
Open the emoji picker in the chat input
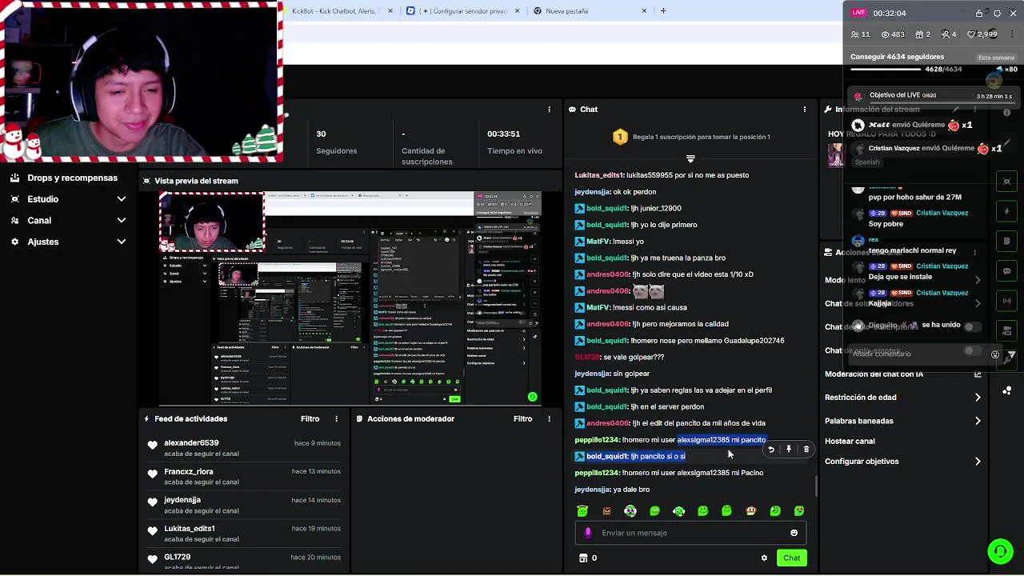794,533
